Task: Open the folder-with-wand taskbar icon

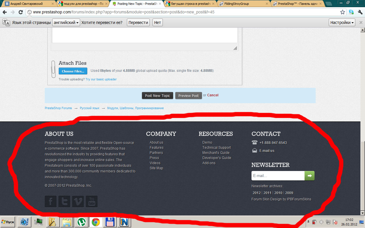Action: pyautogui.click(x=53, y=222)
